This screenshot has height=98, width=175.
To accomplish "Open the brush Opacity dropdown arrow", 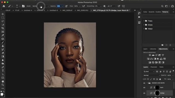I will (63, 6).
